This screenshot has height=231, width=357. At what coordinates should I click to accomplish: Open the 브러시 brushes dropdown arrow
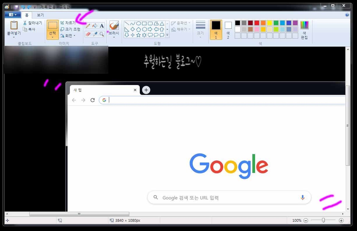(x=114, y=37)
